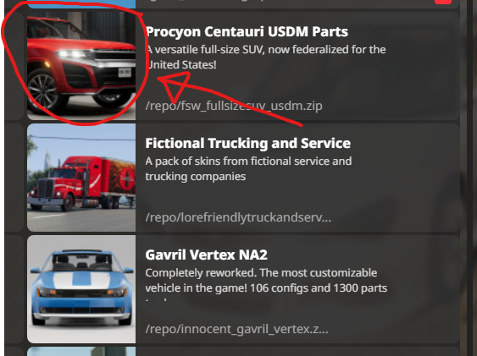The width and height of the screenshot is (477, 356).
Task: Click the 'Completely reworked' description text
Action: point(266,281)
